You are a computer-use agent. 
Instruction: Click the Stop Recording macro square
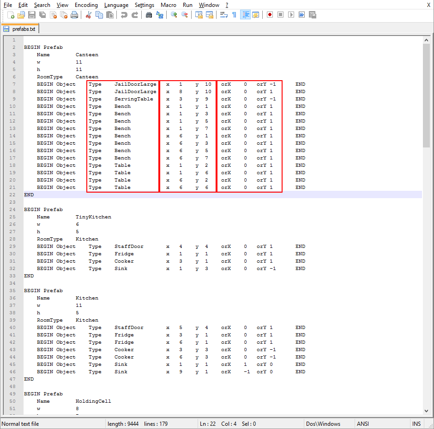point(280,15)
